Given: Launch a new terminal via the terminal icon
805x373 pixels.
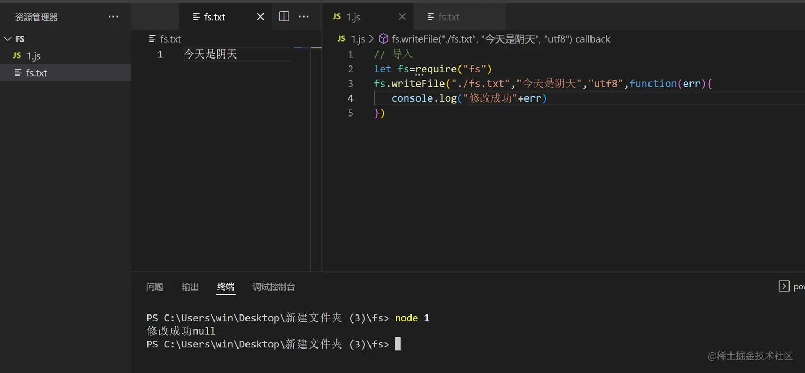Looking at the screenshot, I should point(784,286).
